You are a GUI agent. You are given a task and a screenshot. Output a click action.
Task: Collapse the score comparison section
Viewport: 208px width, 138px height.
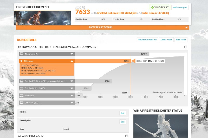(186, 47)
